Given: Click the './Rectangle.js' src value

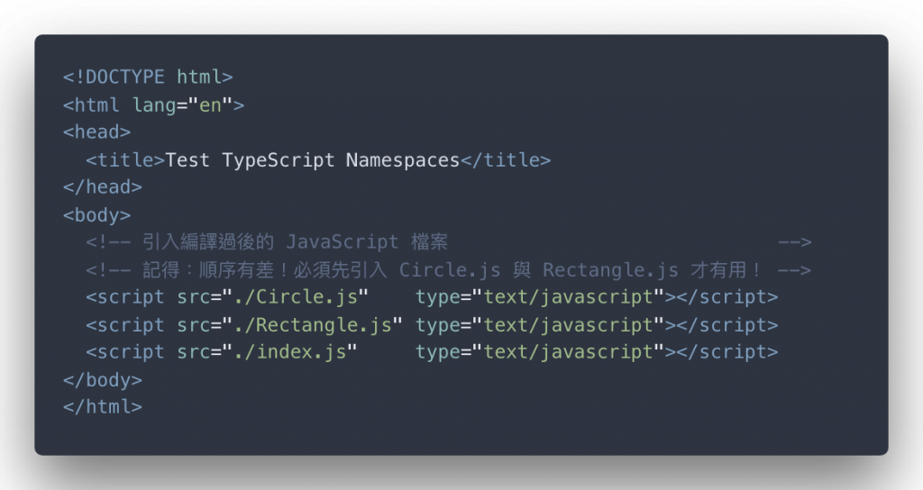Looking at the screenshot, I should tap(313, 324).
